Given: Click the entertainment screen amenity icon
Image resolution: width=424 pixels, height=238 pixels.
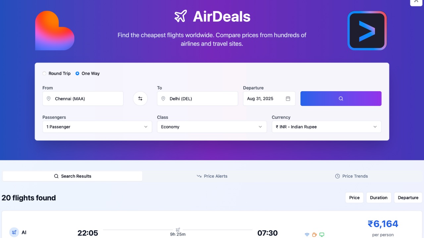Looking at the screenshot, I should pyautogui.click(x=322, y=235).
